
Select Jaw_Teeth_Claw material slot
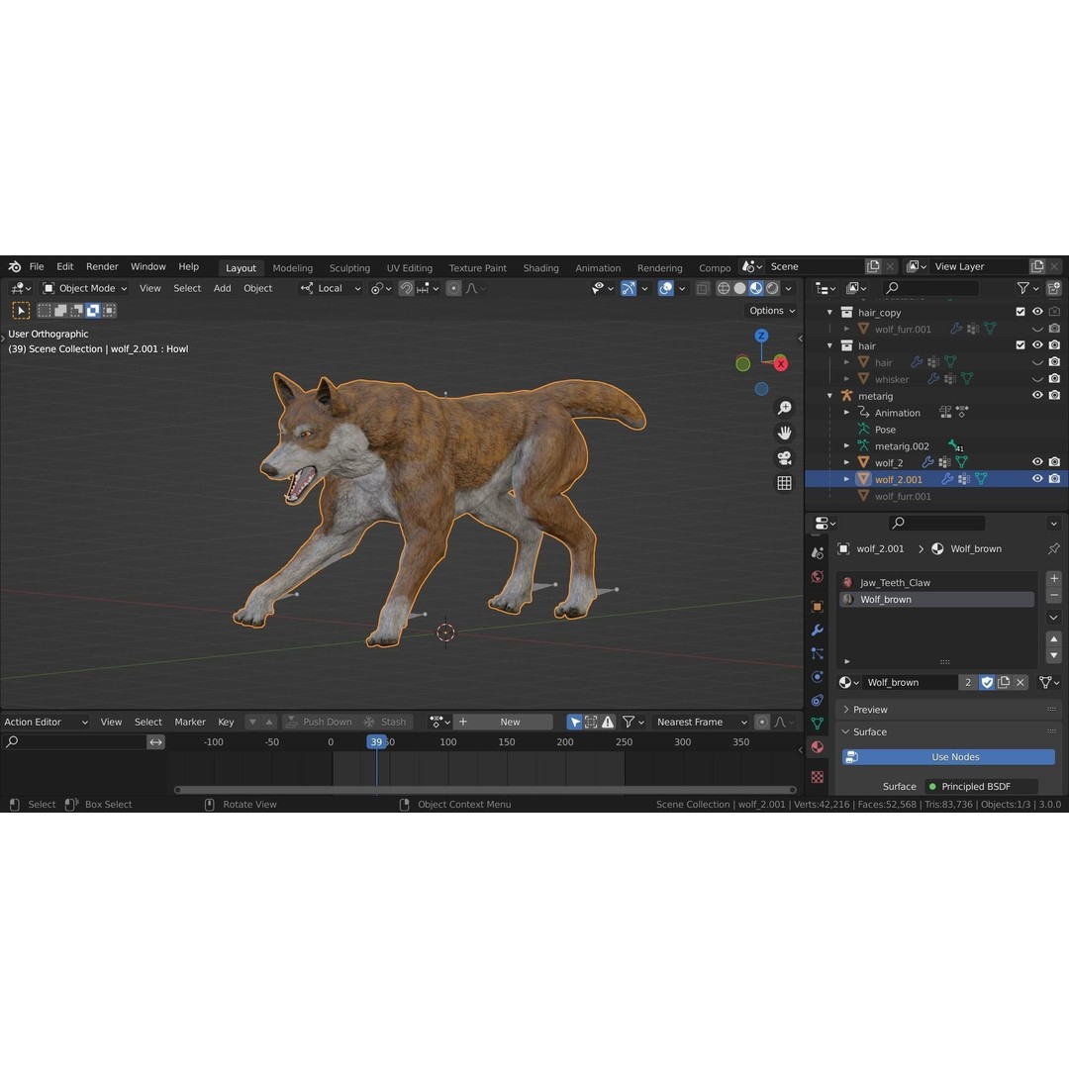936,582
